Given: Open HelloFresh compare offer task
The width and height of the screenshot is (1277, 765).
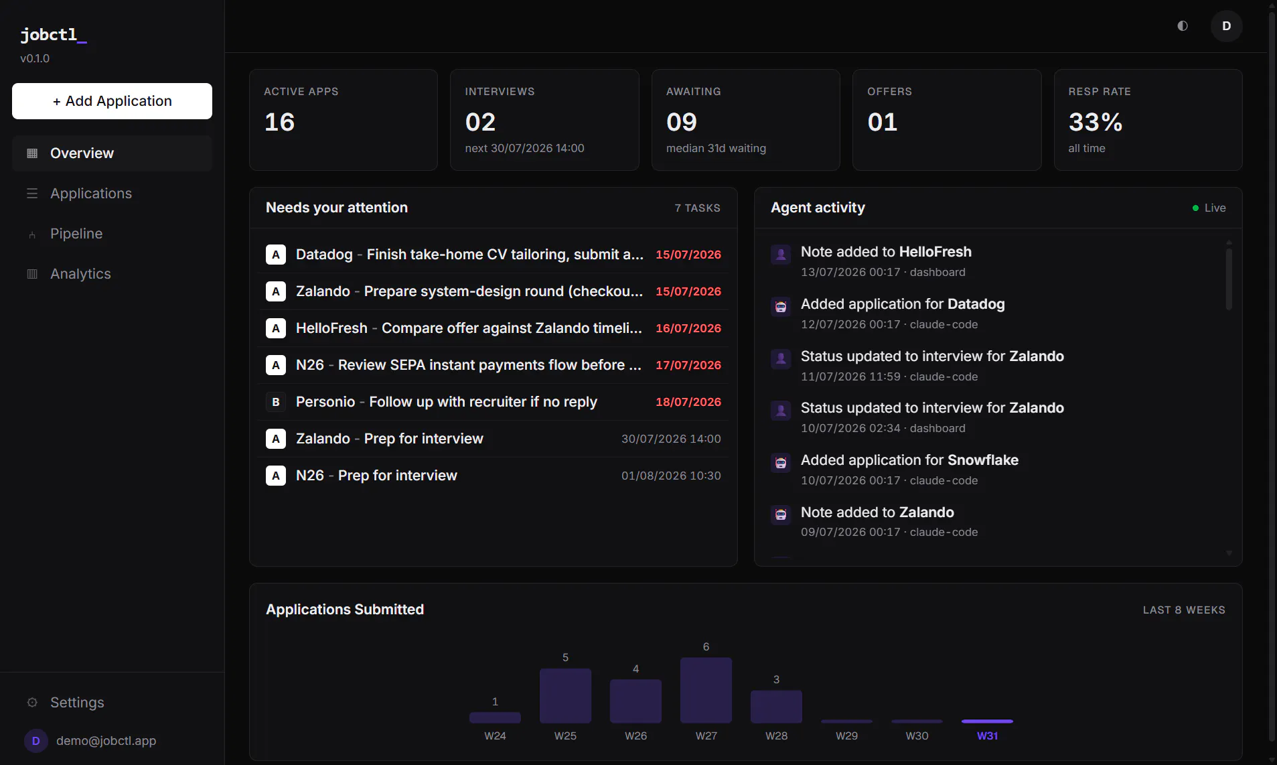Looking at the screenshot, I should [494, 328].
